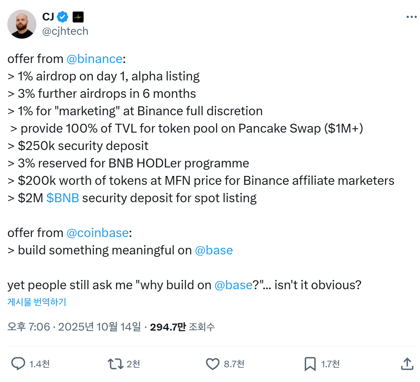Viewport: 420px width, 382px height.
Task: Click the reply speech bubble icon
Action: tap(18, 364)
